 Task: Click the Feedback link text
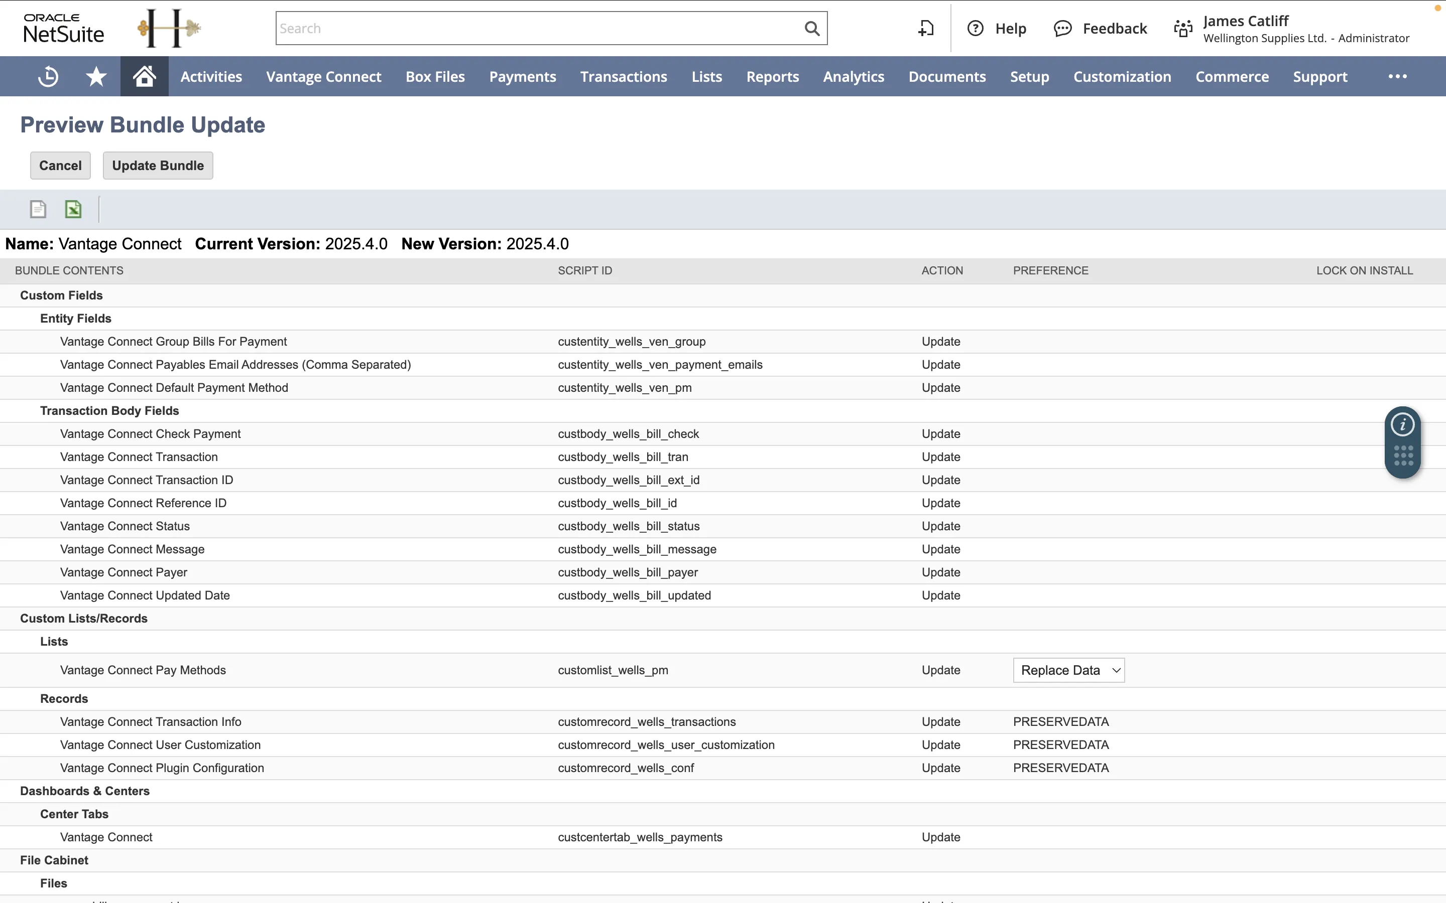[1115, 29]
